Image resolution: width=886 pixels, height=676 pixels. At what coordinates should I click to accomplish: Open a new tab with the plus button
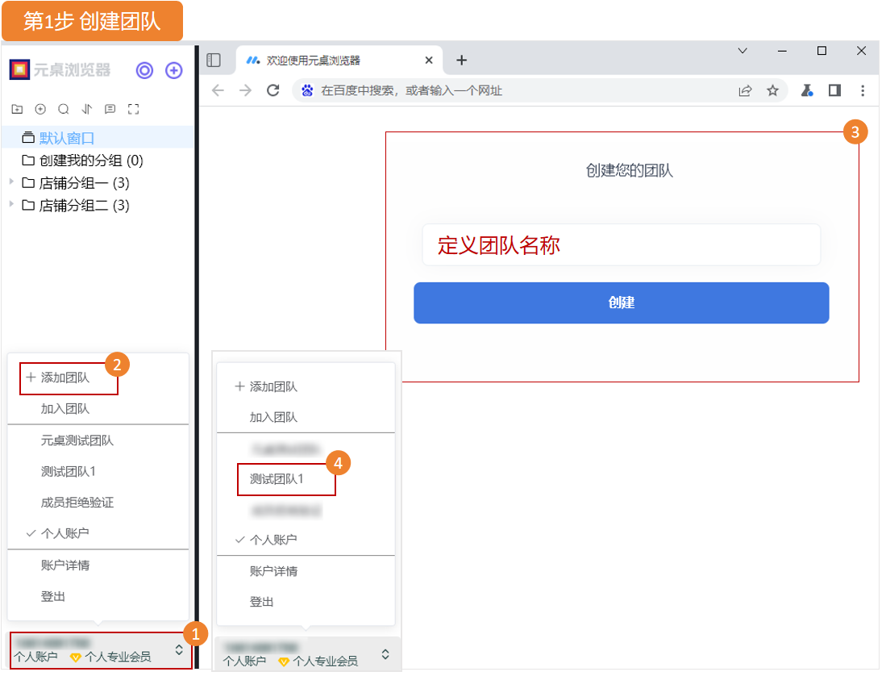[x=462, y=60]
